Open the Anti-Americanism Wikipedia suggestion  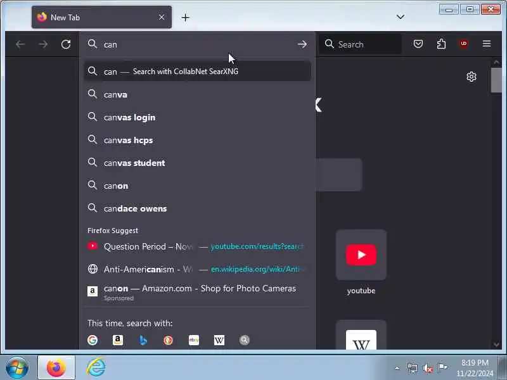tap(197, 269)
